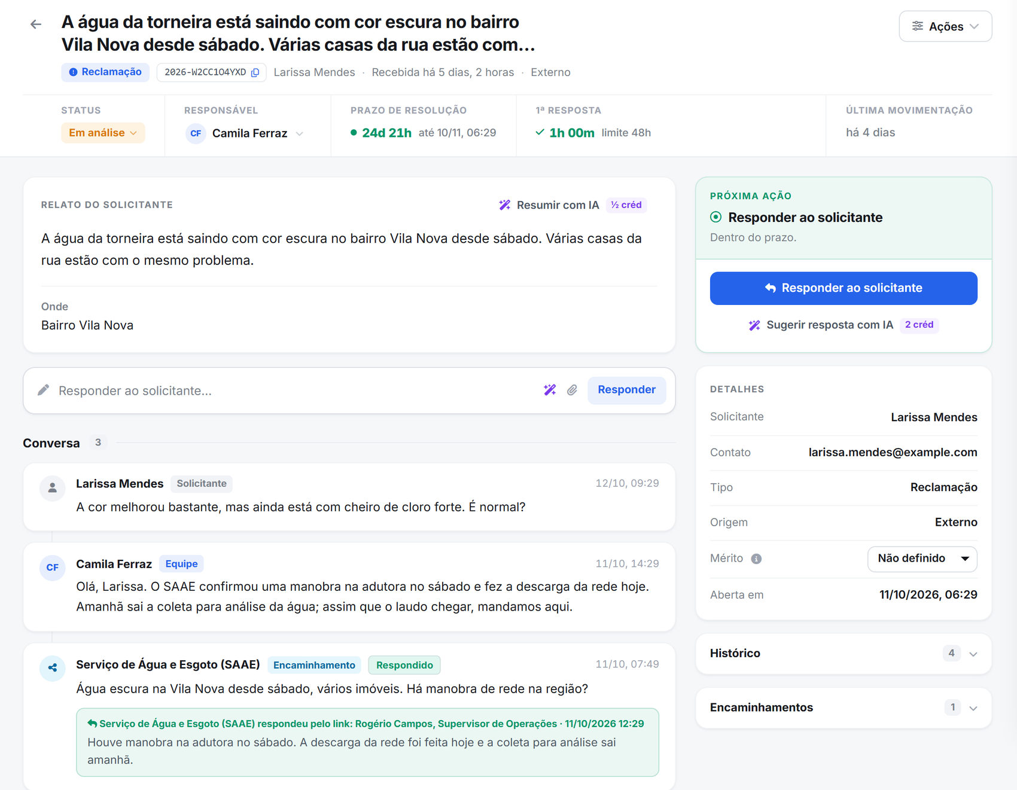
Task: Click the Solicitante tag next to Larissa Mendes
Action: 202,483
